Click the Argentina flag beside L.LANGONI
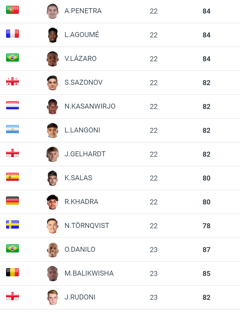240x313 pixels. click(12, 129)
